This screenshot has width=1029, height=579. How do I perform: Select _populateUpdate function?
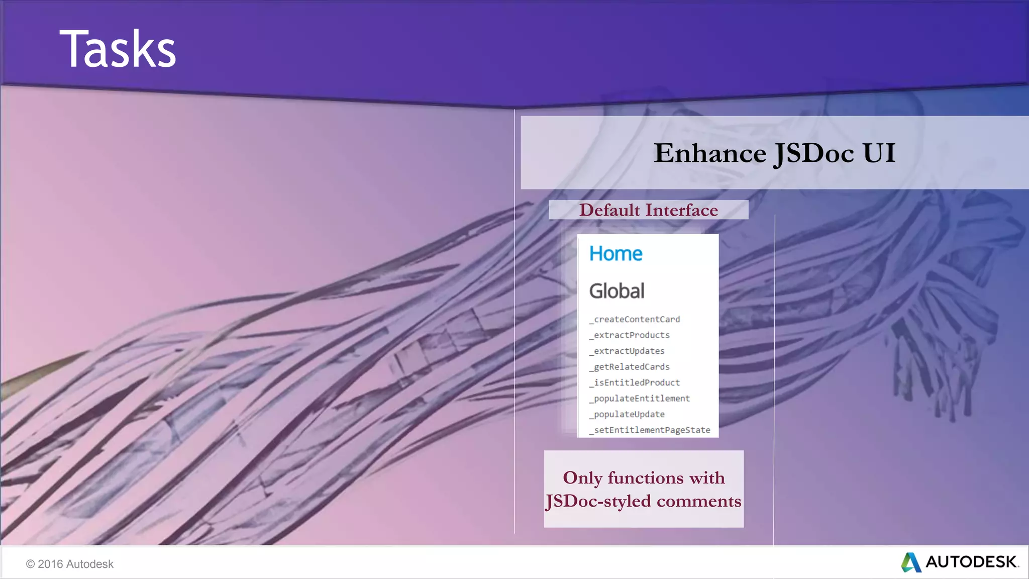[627, 415]
